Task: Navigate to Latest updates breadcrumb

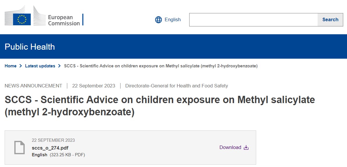Action: tap(40, 66)
